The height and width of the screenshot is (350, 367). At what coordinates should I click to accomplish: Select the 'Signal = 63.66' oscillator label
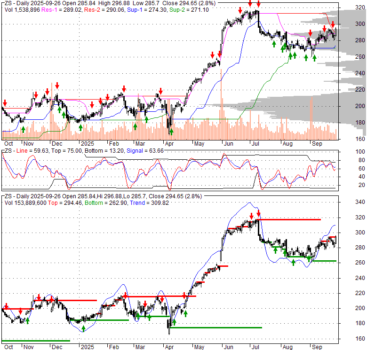pyautogui.click(x=145, y=151)
